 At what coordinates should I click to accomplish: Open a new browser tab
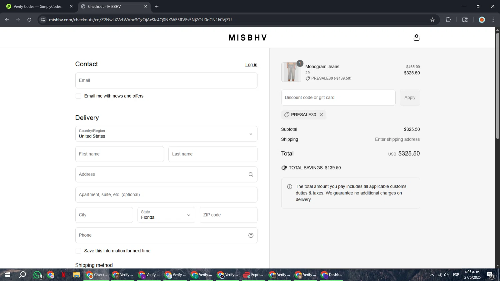(157, 6)
